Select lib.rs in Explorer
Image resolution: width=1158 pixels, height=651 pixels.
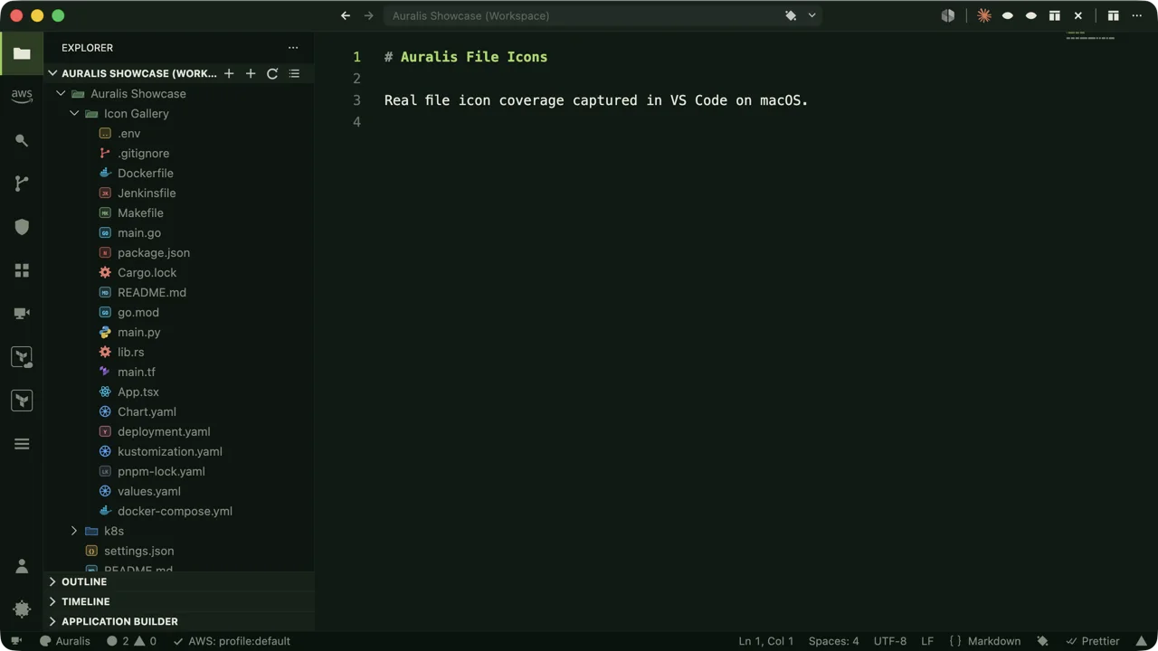click(x=179, y=352)
